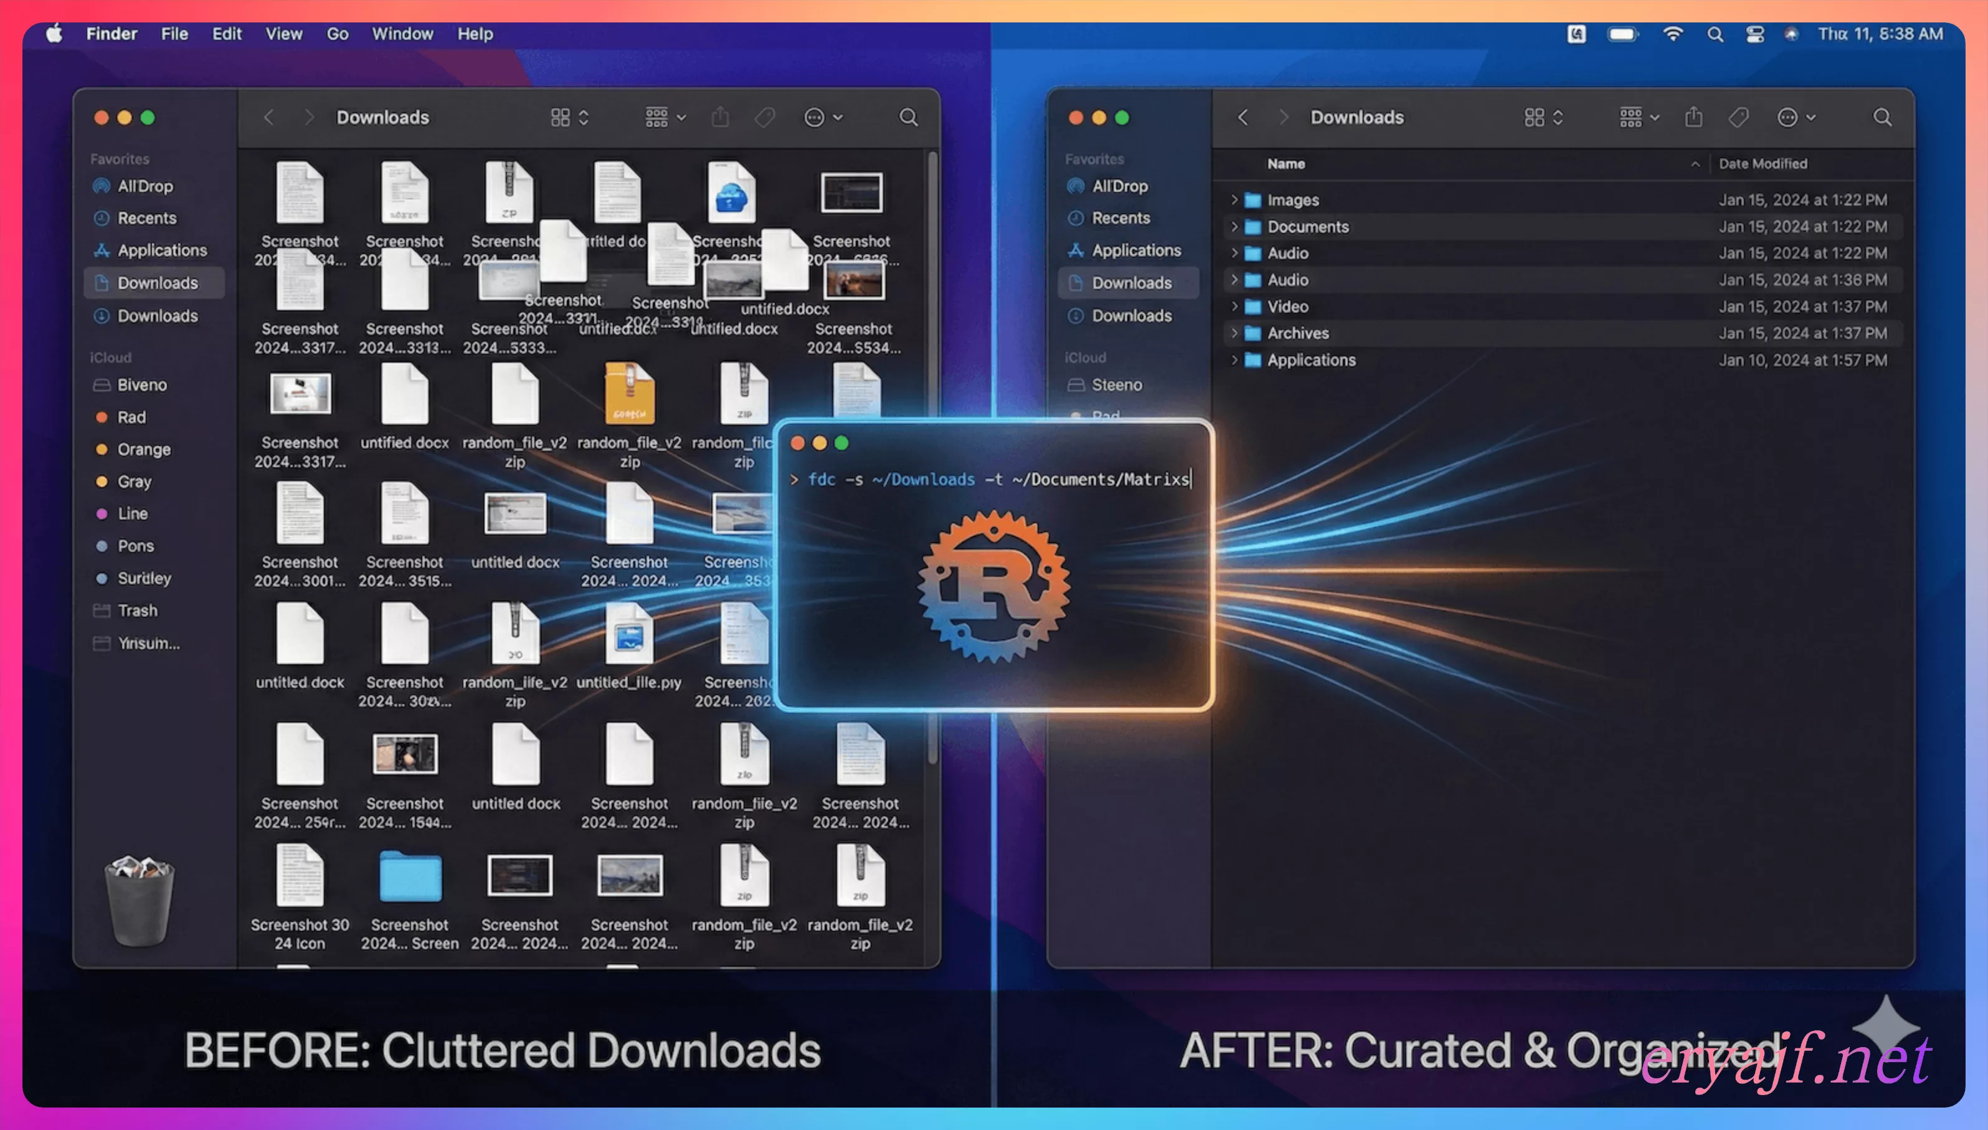Open the Go menu

[x=337, y=34]
